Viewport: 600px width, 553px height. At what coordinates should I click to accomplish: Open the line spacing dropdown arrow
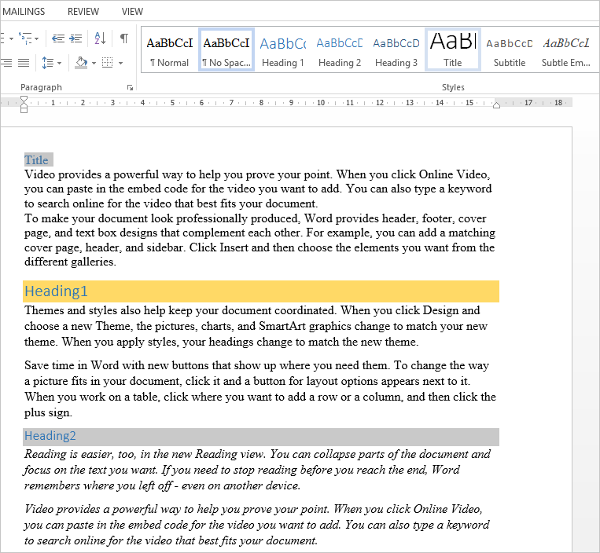tap(59, 63)
